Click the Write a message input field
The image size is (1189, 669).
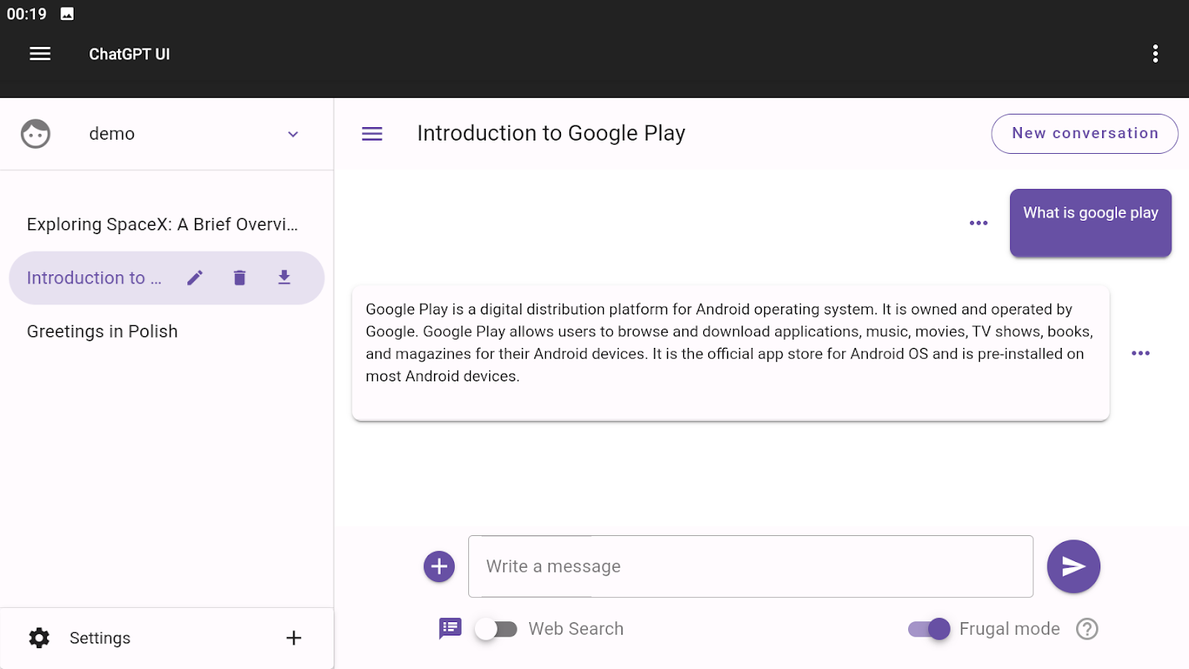coord(750,566)
